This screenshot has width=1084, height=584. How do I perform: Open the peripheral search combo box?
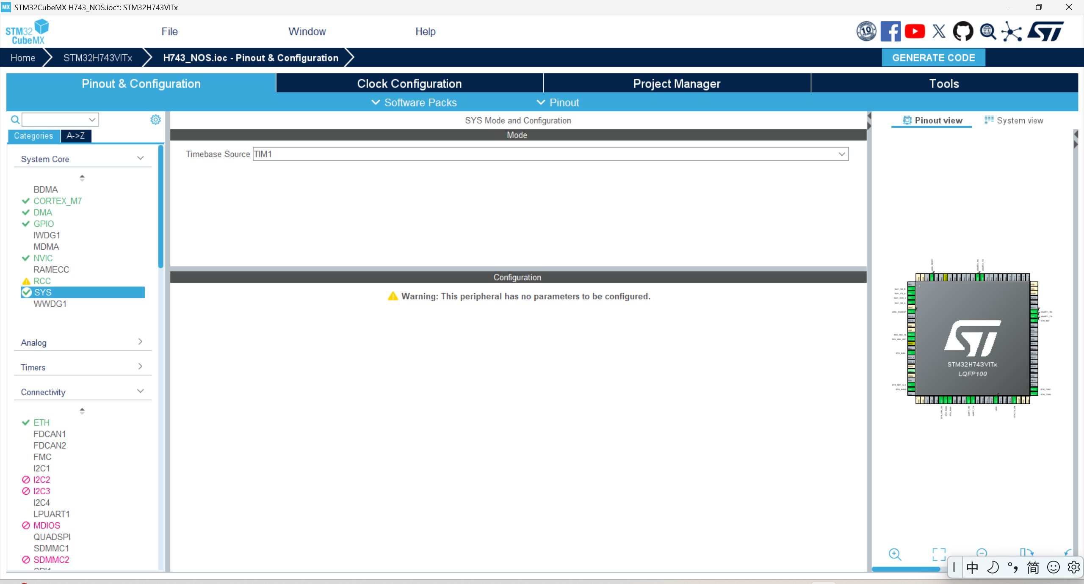(60, 120)
